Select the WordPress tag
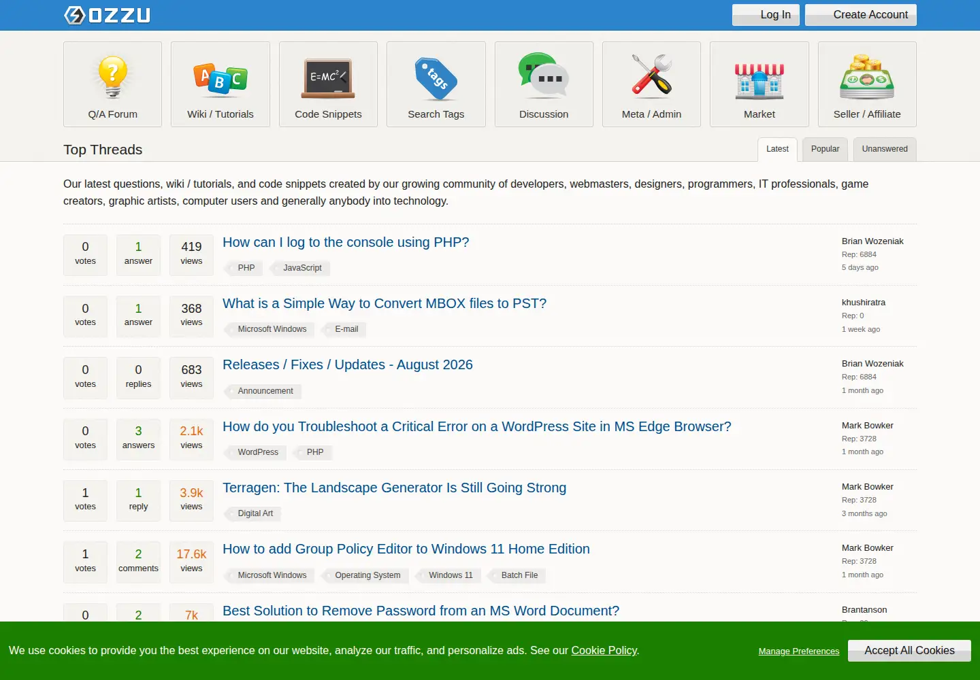The image size is (980, 680). (x=256, y=452)
